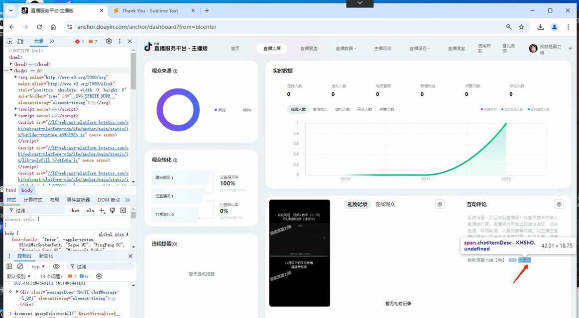The height and width of the screenshot is (318, 579).
Task: Select 直播大屏 navigation item
Action: coord(272,48)
